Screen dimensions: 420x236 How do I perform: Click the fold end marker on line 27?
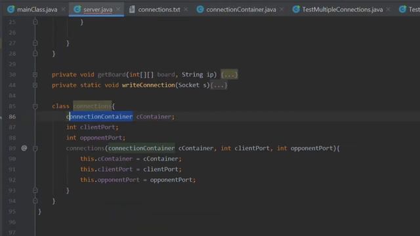click(35, 43)
